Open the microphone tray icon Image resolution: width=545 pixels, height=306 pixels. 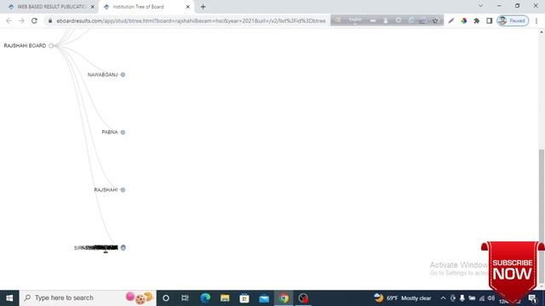[462, 298]
